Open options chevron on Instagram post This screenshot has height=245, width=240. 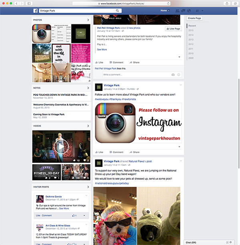pos(181,85)
